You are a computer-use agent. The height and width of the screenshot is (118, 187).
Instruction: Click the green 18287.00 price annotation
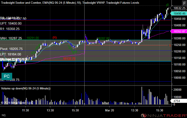click(104, 38)
